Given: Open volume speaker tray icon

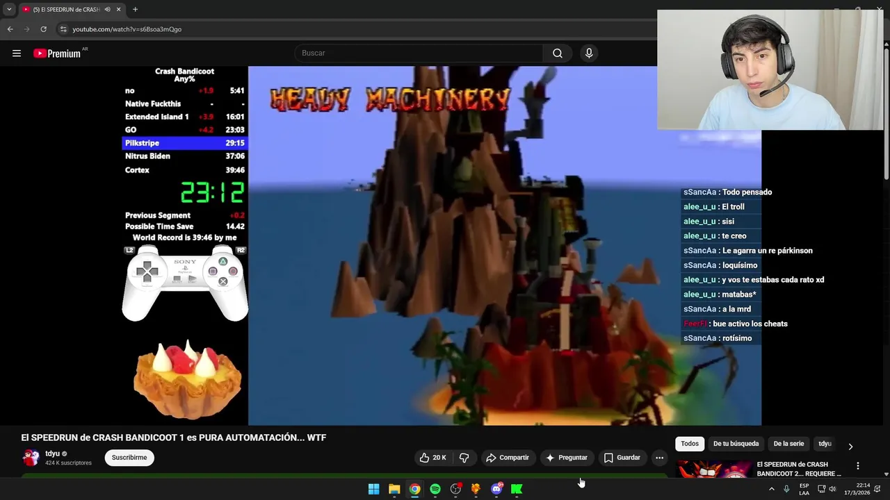Looking at the screenshot, I should coord(832,489).
